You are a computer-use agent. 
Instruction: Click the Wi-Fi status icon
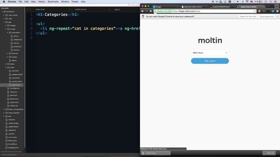pos(247,2)
